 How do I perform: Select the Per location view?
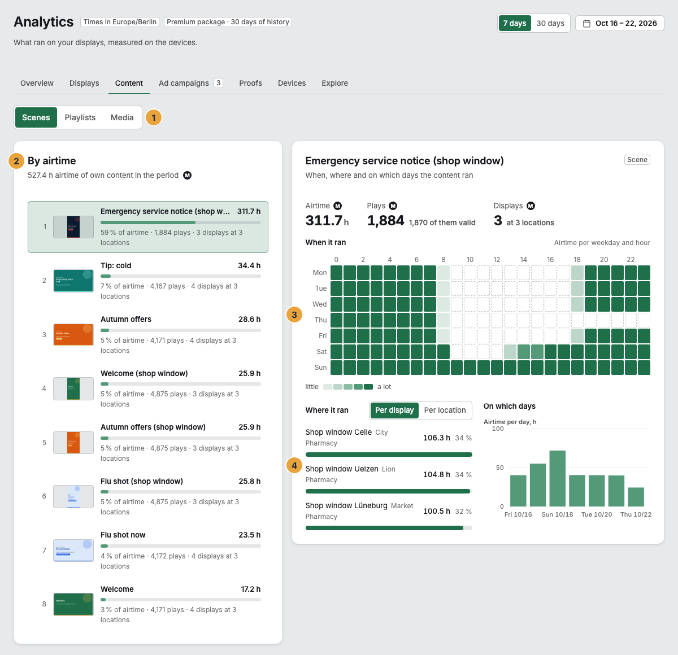[x=445, y=411]
